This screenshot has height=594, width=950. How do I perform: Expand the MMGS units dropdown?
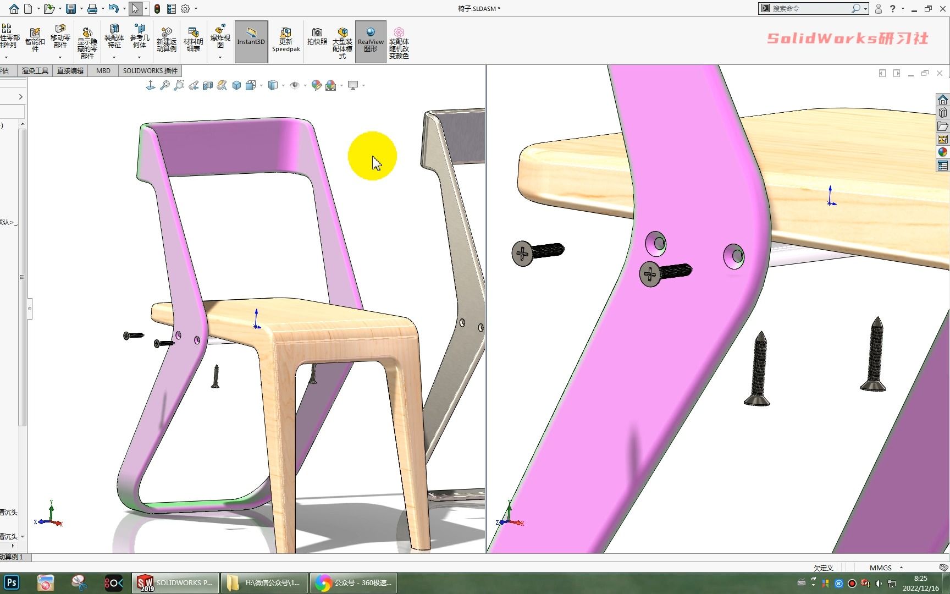coord(901,568)
